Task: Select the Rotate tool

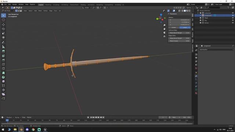Action: pyautogui.click(x=3, y=29)
